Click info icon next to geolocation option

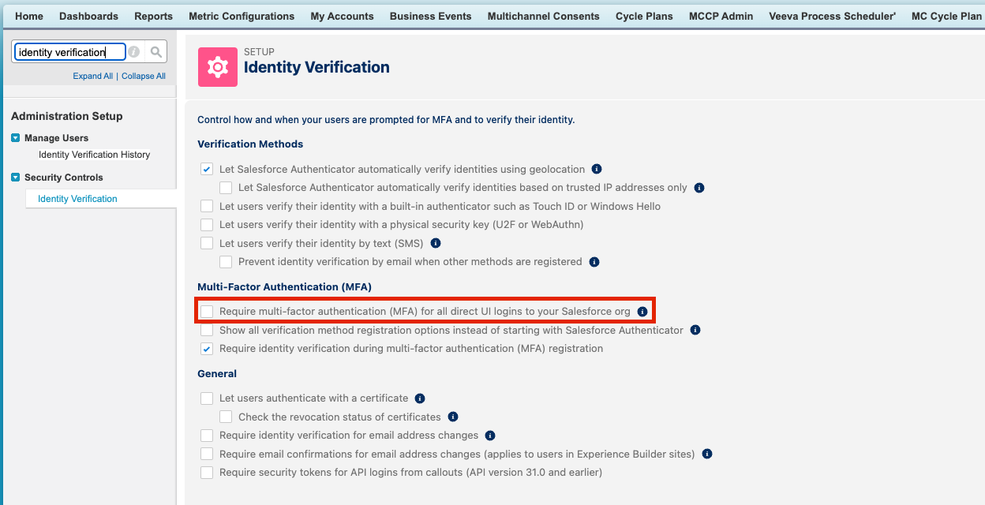tap(597, 169)
